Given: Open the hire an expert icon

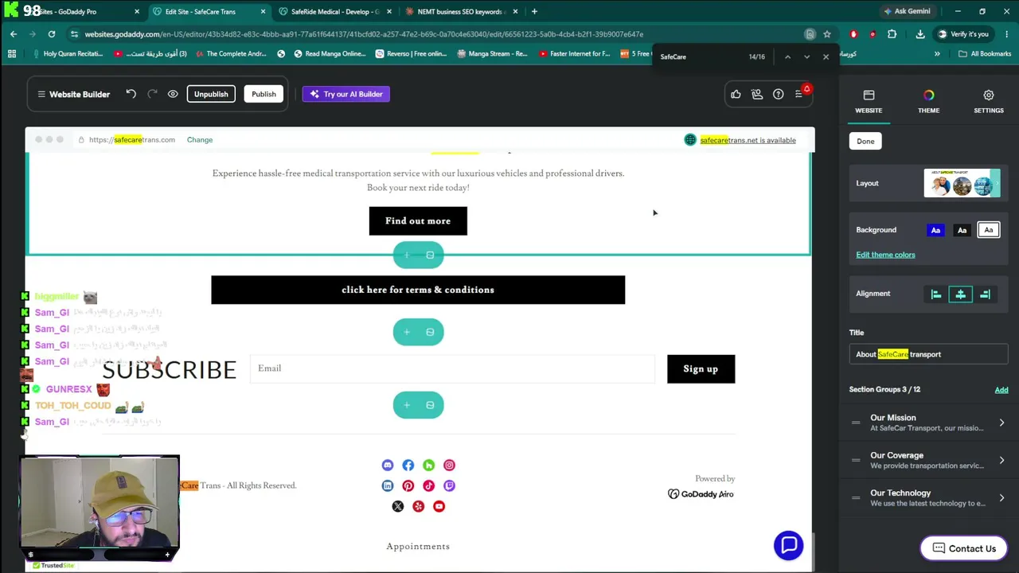Looking at the screenshot, I should coord(757,94).
